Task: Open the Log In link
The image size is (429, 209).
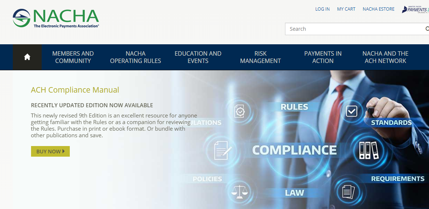Action: click(322, 9)
